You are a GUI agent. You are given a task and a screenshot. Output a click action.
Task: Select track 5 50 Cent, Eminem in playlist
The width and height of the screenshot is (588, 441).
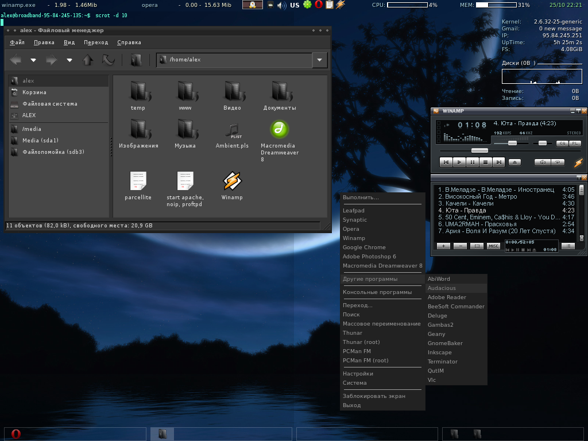click(506, 217)
